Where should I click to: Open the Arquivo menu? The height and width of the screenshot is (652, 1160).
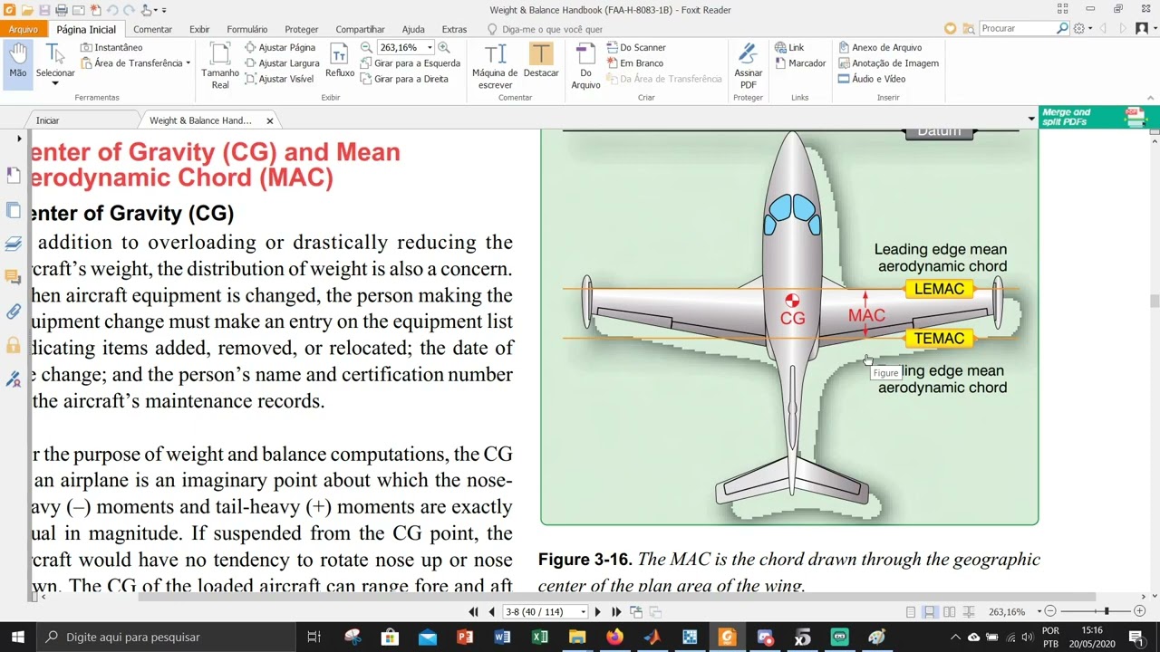point(24,29)
